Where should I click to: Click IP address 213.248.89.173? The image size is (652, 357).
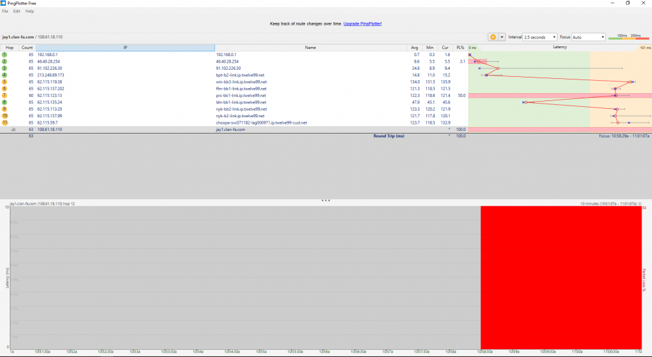tap(51, 75)
